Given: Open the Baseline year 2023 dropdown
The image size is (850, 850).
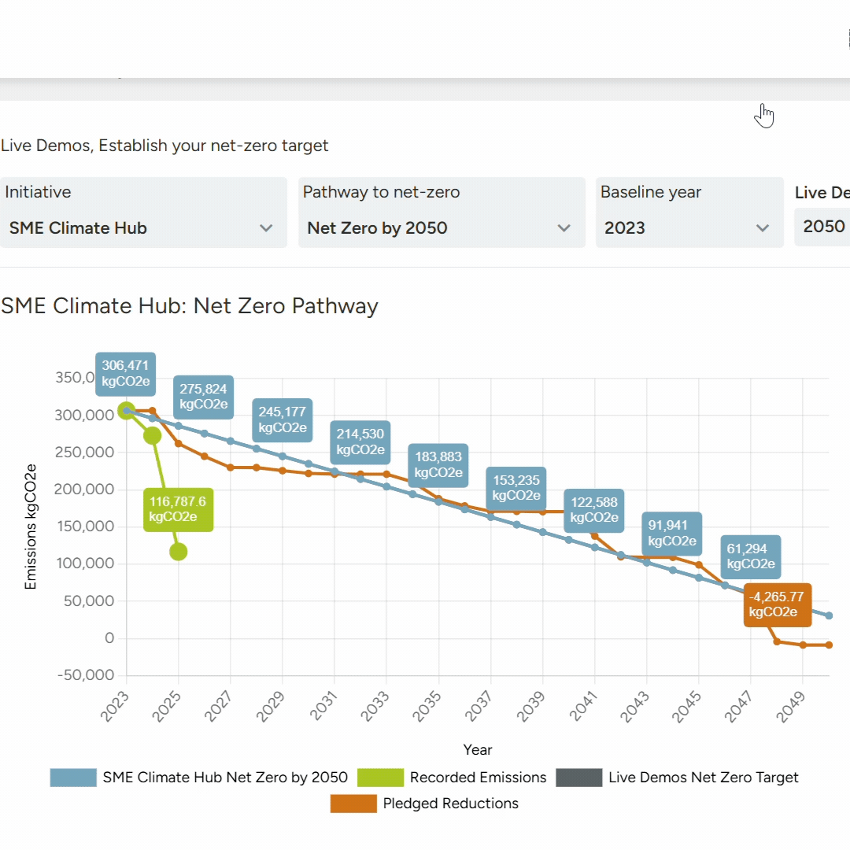Looking at the screenshot, I should point(689,213).
